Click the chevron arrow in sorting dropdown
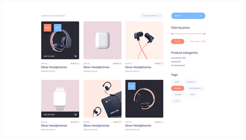The image size is (246, 140). click(160, 16)
